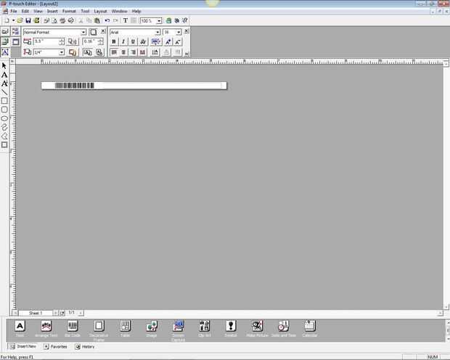Viewport: 450px width, 360px height.
Task: Click the Paste clipboard icon
Action: coord(97,20)
